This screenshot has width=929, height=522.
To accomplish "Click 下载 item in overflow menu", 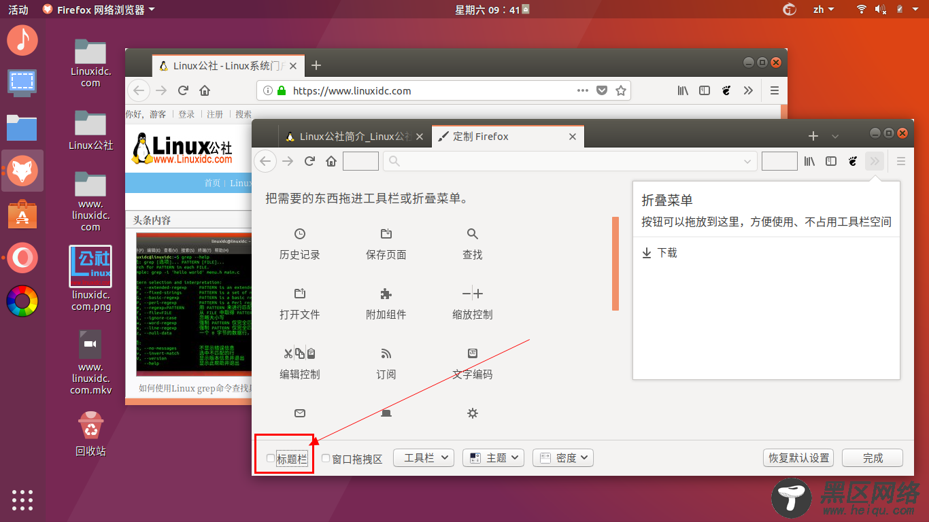I will click(x=660, y=253).
